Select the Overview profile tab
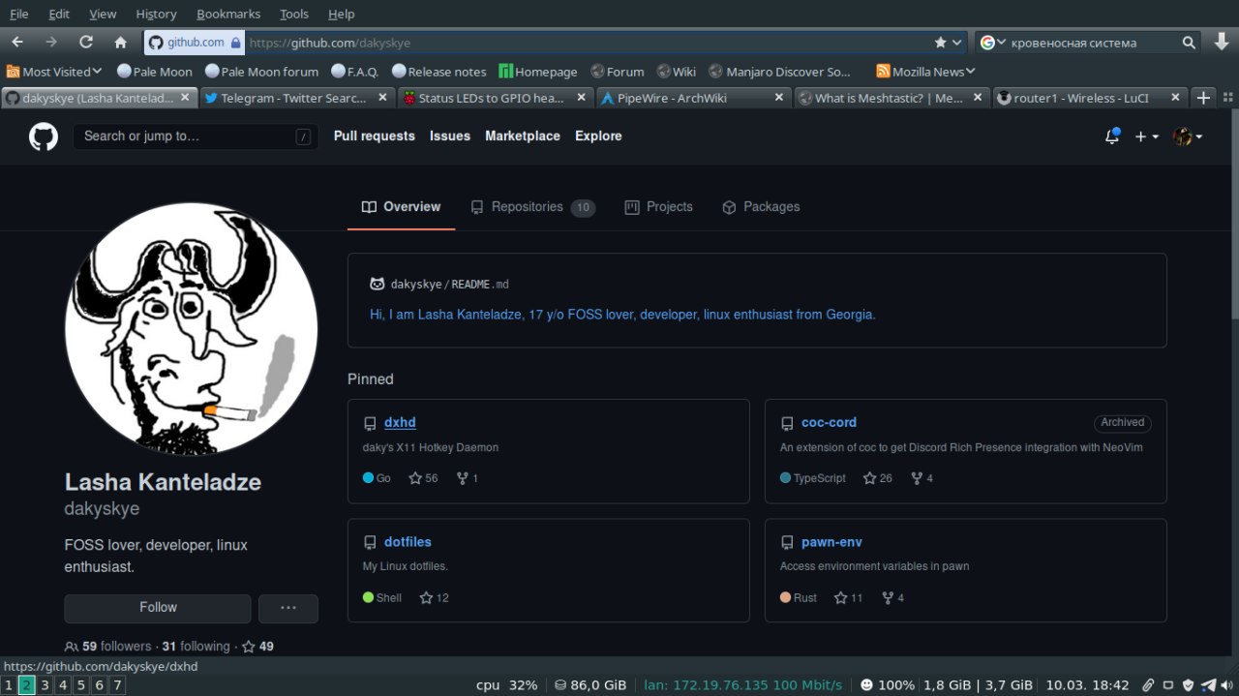The height and width of the screenshot is (696, 1239). tap(401, 207)
